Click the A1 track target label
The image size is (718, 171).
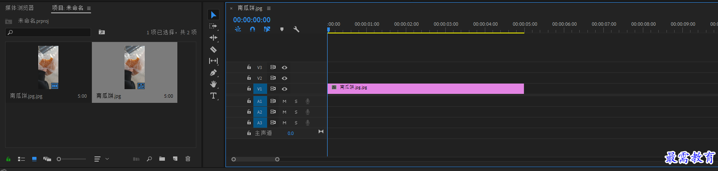260,101
